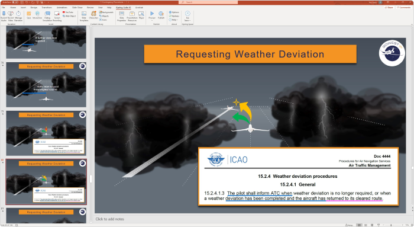Screen dimensions: 414x227
Task: Expand the Preview dropdown arrow
Action: 152,20
